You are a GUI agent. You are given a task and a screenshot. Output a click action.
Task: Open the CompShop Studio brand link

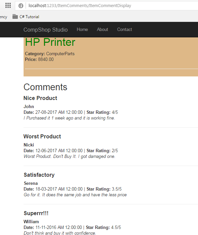(45, 30)
